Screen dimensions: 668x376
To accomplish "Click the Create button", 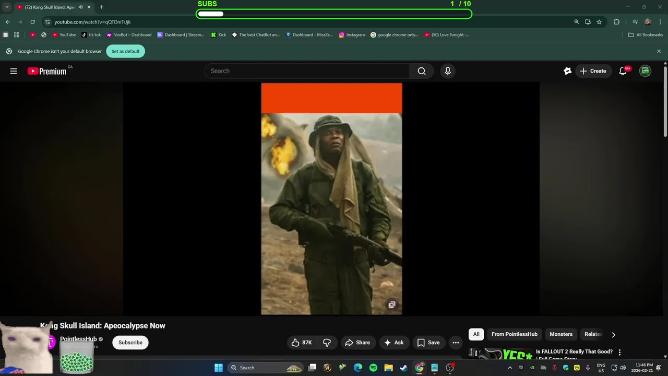I will click(593, 71).
